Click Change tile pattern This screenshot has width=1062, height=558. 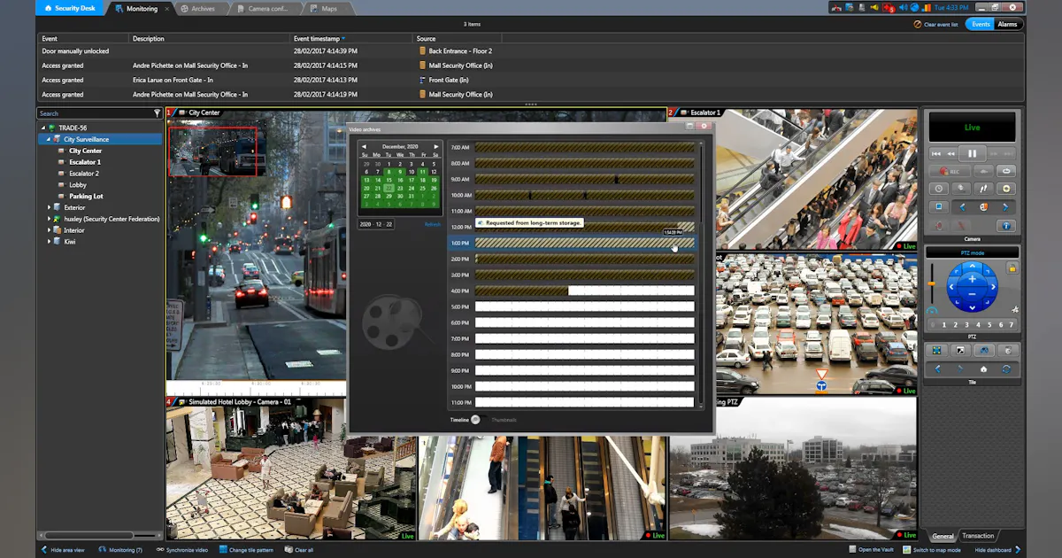(247, 550)
